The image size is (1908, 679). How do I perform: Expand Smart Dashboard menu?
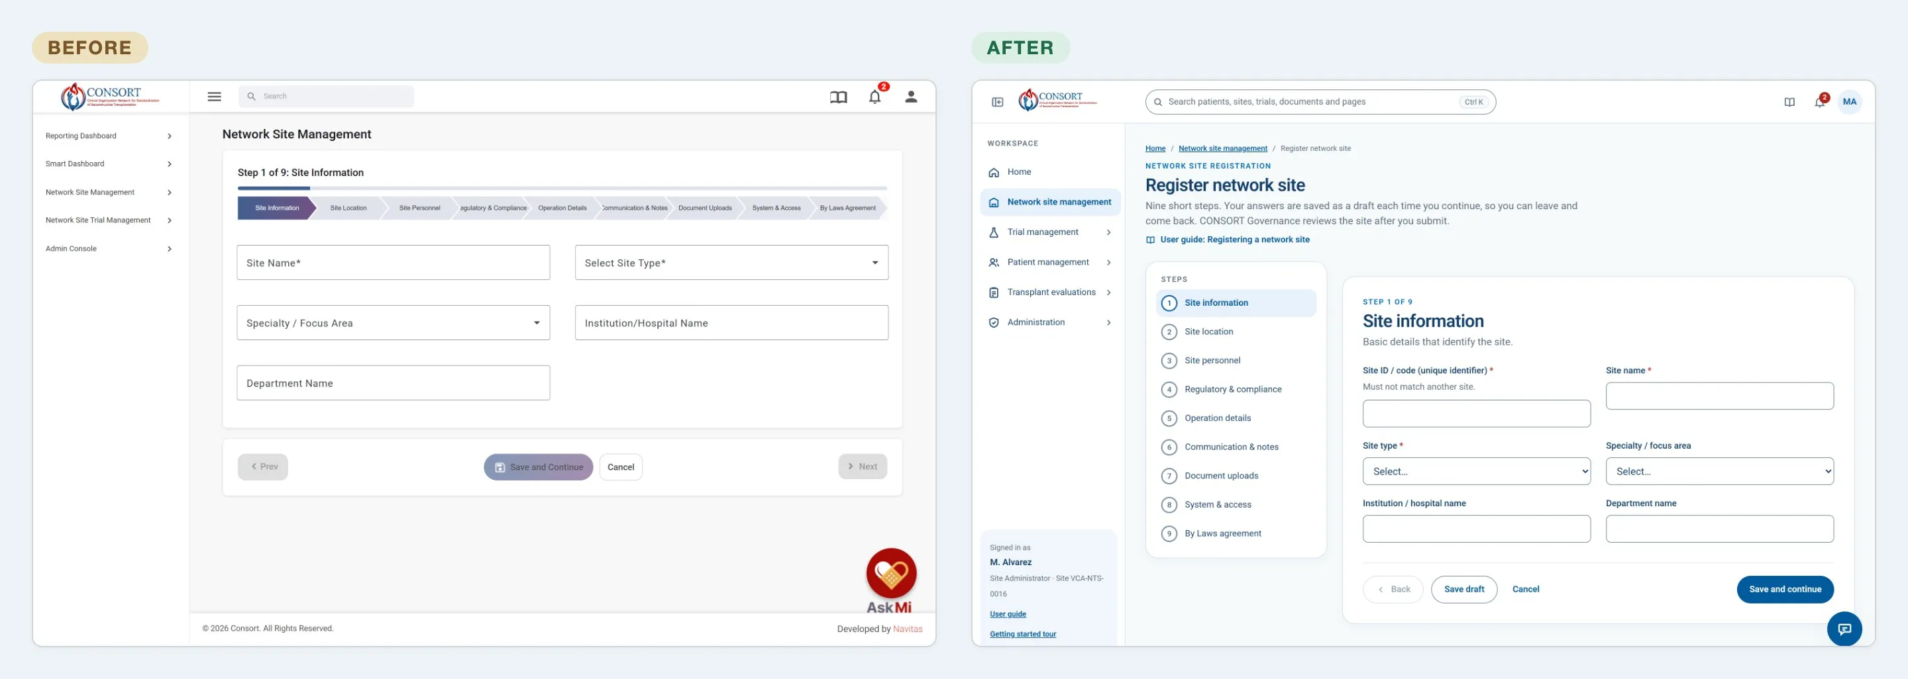109,164
